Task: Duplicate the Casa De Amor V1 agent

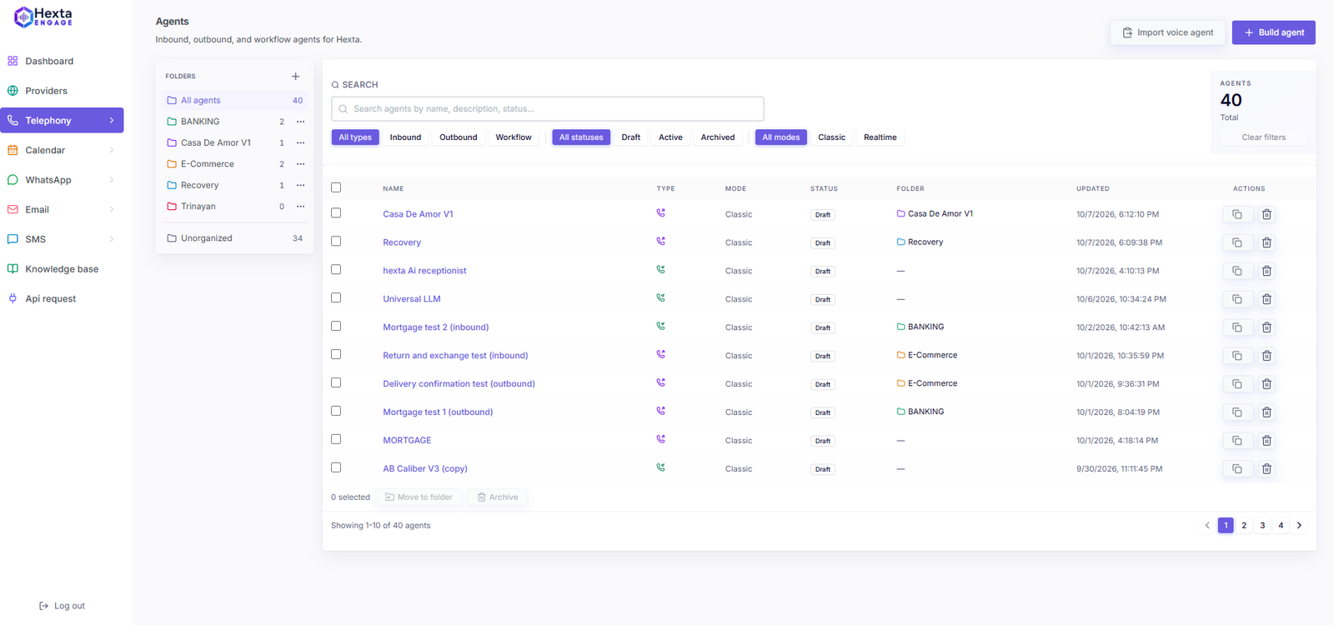Action: pos(1237,214)
